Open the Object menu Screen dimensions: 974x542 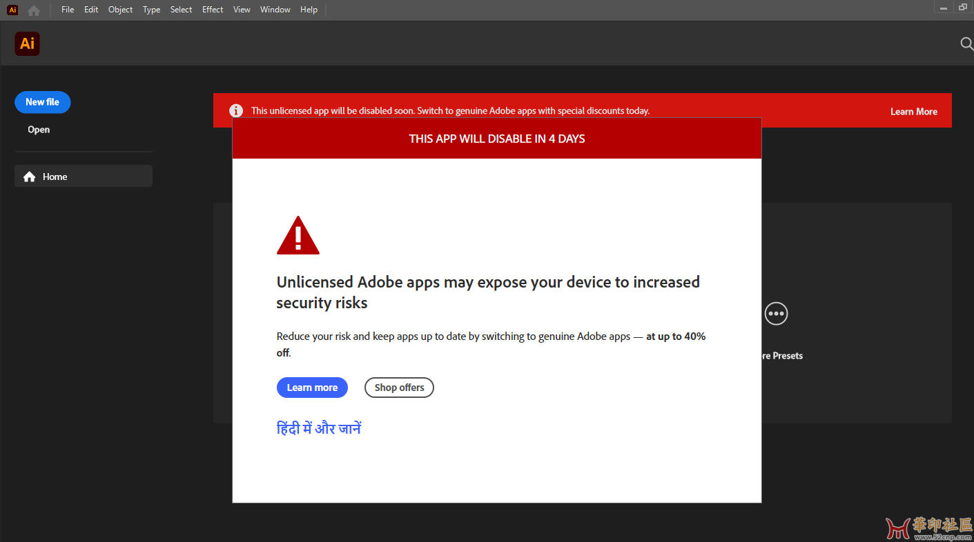(x=120, y=10)
